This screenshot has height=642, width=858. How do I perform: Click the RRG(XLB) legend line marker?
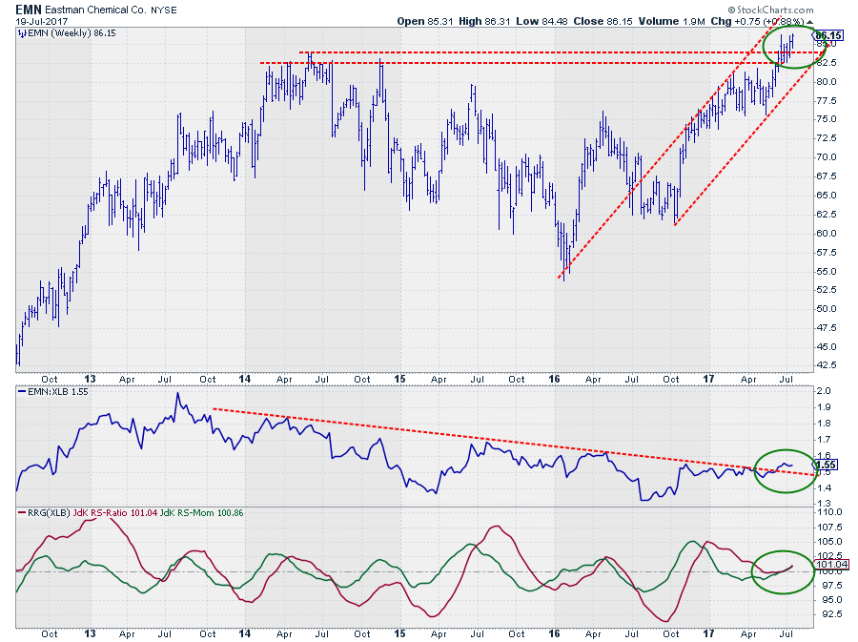21,513
